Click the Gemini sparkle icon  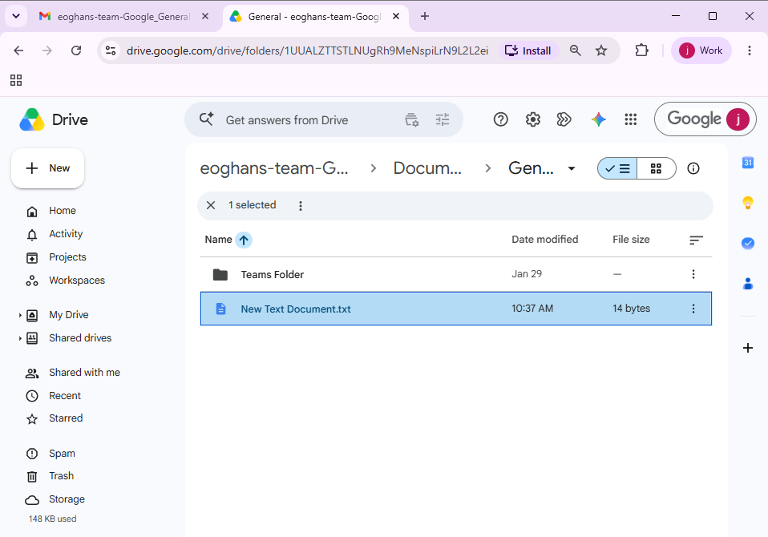[599, 119]
